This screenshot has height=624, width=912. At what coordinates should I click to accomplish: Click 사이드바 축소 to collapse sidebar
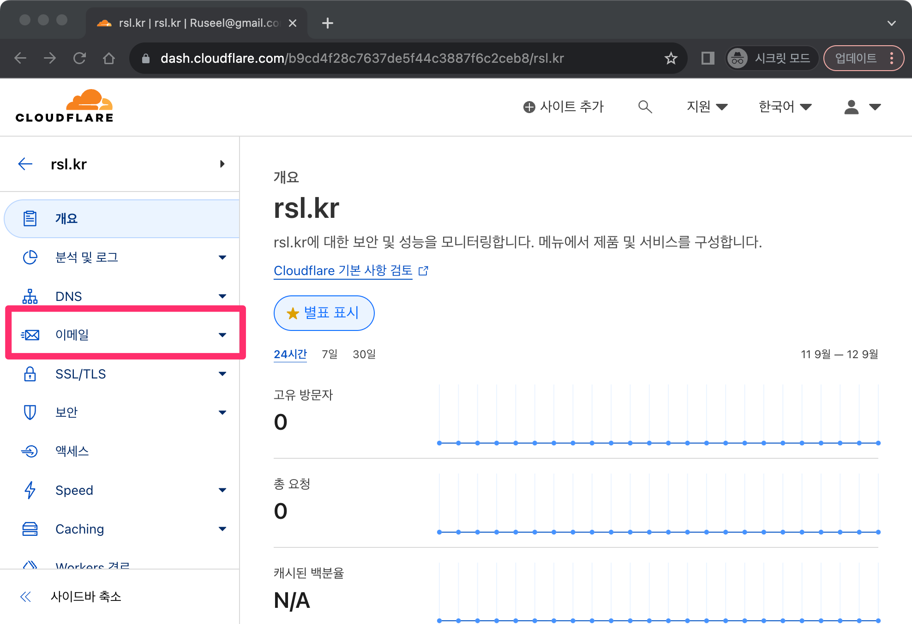[x=86, y=597]
